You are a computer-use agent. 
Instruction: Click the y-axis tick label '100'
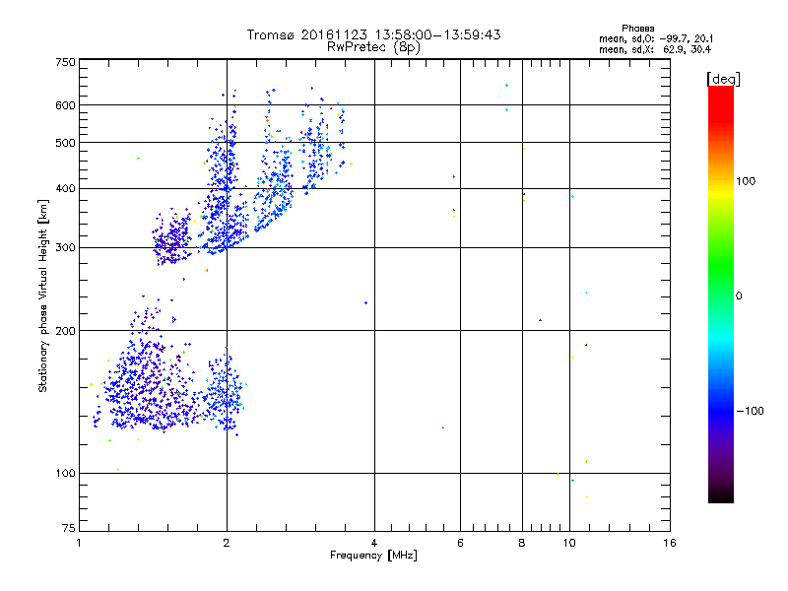pyautogui.click(x=65, y=473)
